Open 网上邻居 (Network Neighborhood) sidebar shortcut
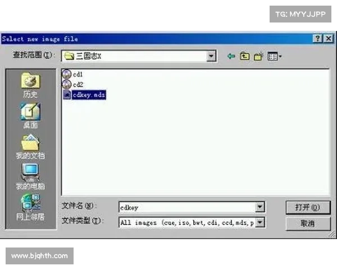 30,207
